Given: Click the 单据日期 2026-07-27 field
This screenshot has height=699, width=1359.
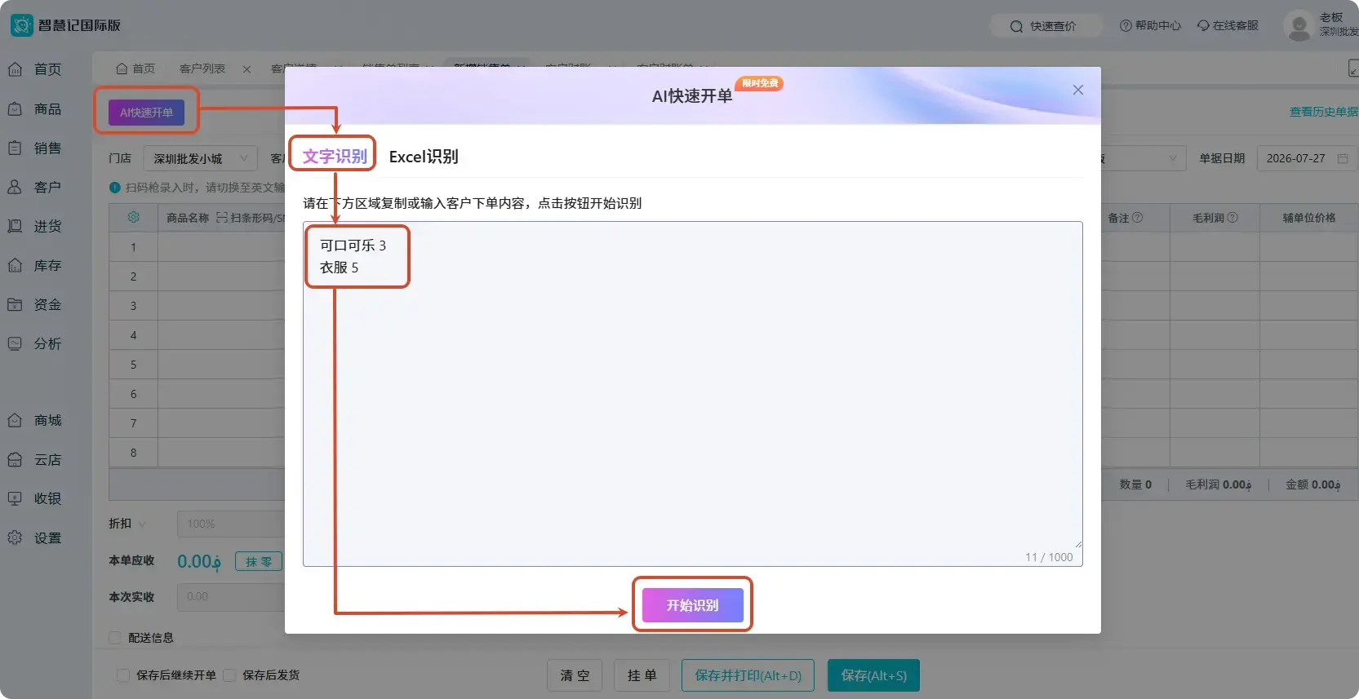Looking at the screenshot, I should click(x=1306, y=158).
